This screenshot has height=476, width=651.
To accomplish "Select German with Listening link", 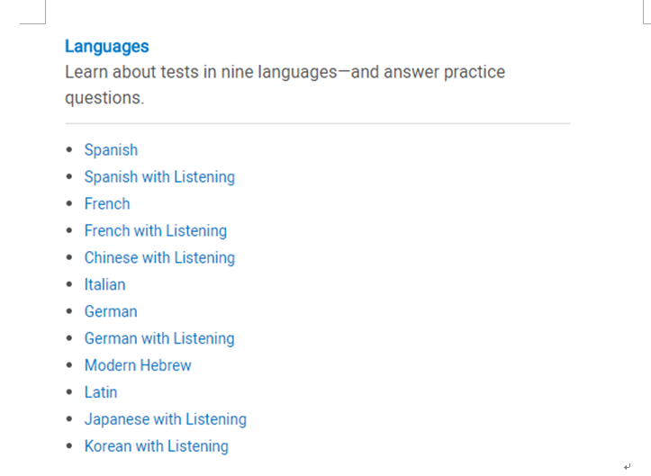I will pyautogui.click(x=159, y=338).
